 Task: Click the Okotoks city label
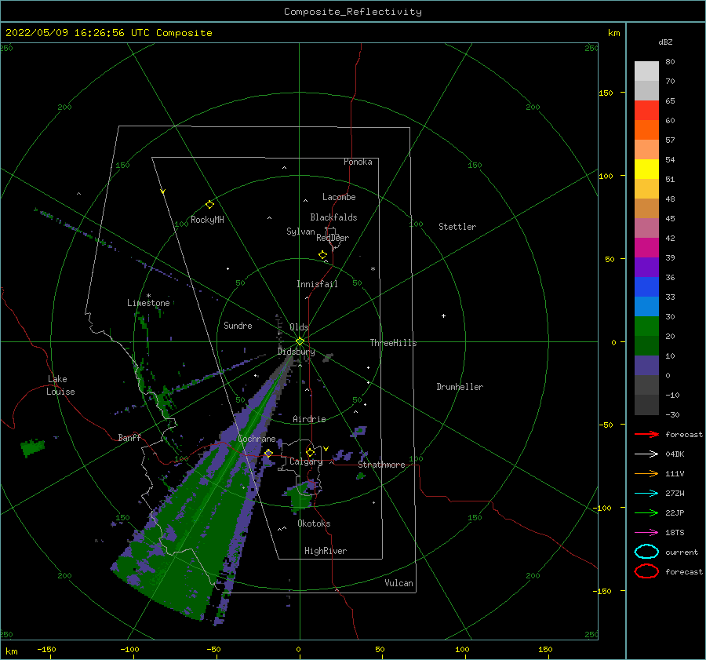click(314, 523)
